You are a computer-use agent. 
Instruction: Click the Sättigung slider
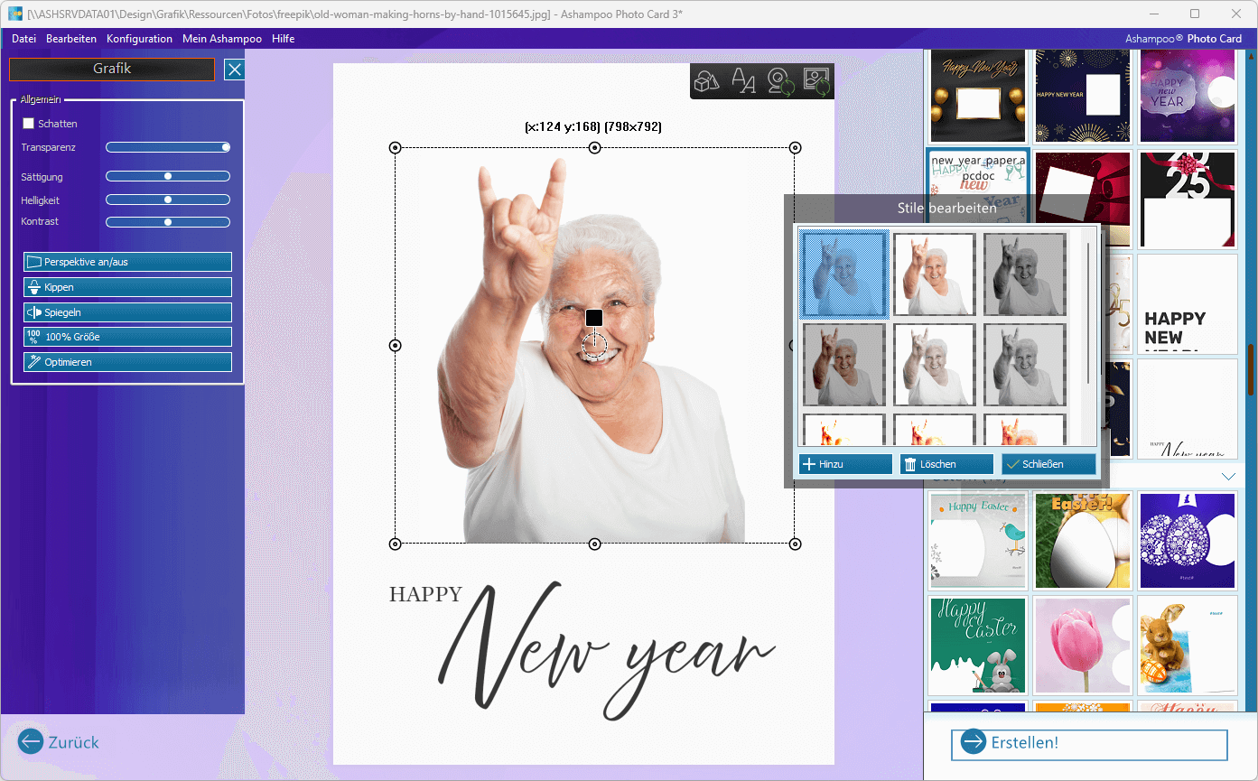tap(168, 177)
